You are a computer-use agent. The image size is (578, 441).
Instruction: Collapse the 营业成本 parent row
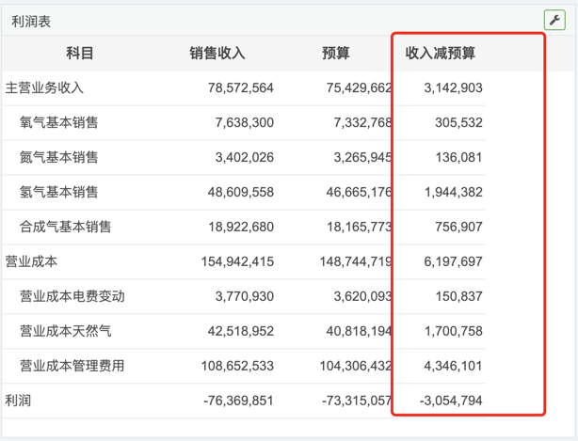(31, 261)
